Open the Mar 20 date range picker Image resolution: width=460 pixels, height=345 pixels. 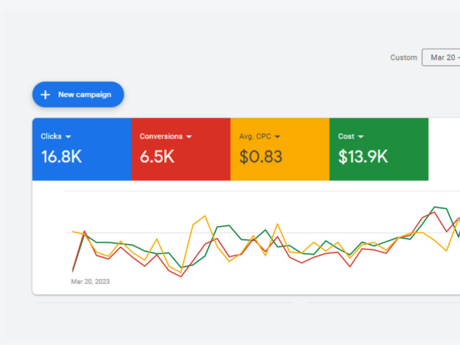[x=441, y=57]
